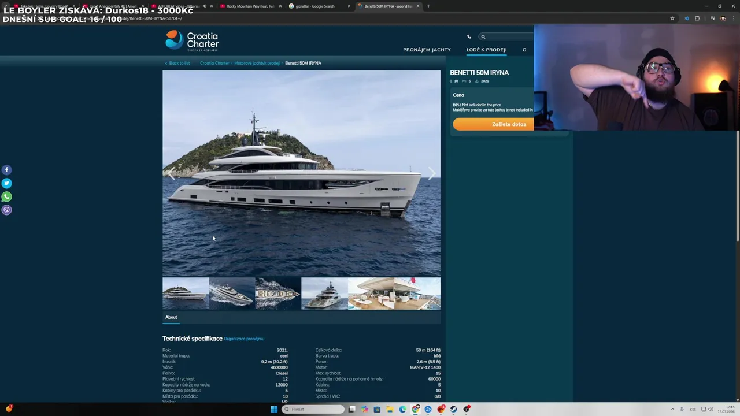Open Windows Start menu

[x=274, y=409]
